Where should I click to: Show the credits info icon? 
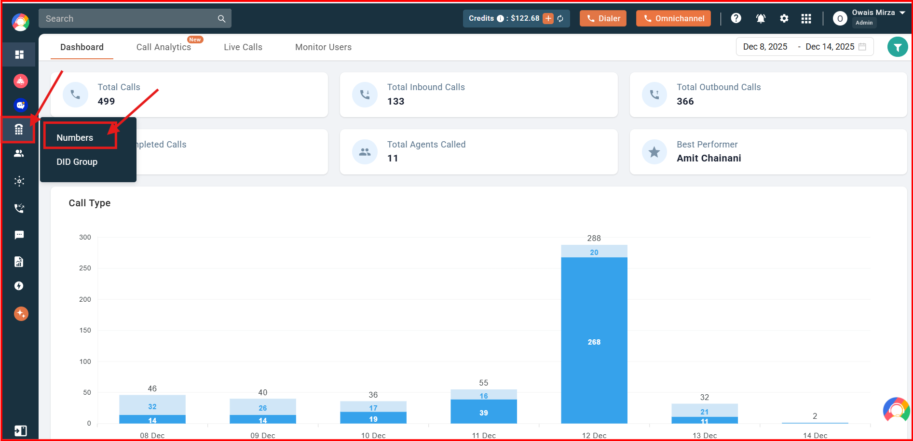coord(500,18)
